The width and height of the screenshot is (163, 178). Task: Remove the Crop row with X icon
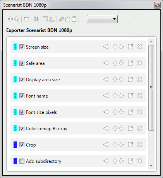click(x=140, y=145)
